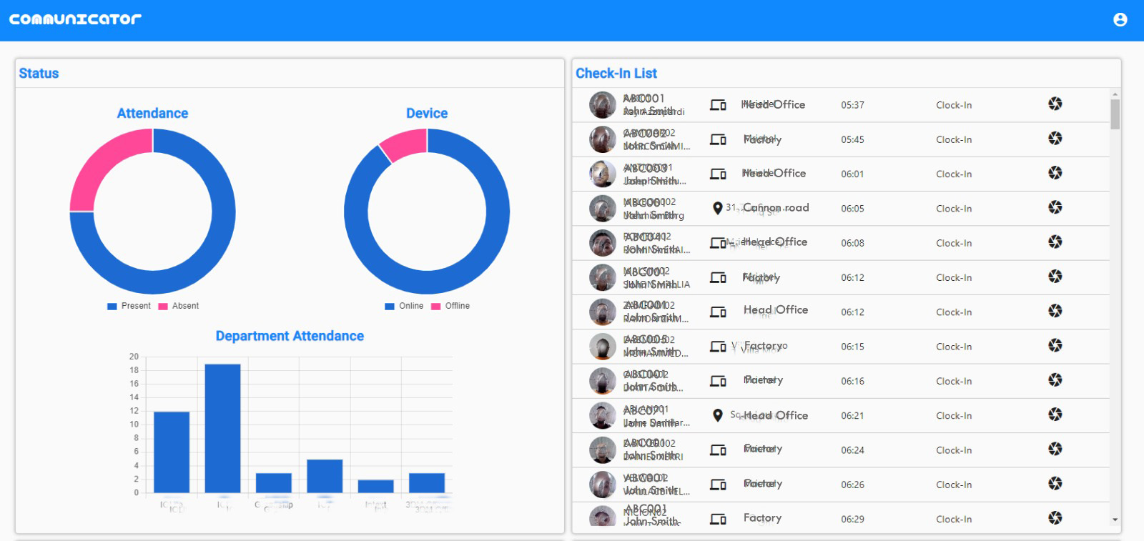
Task: Click Clock-In text in the 06:01 row
Action: tap(953, 174)
